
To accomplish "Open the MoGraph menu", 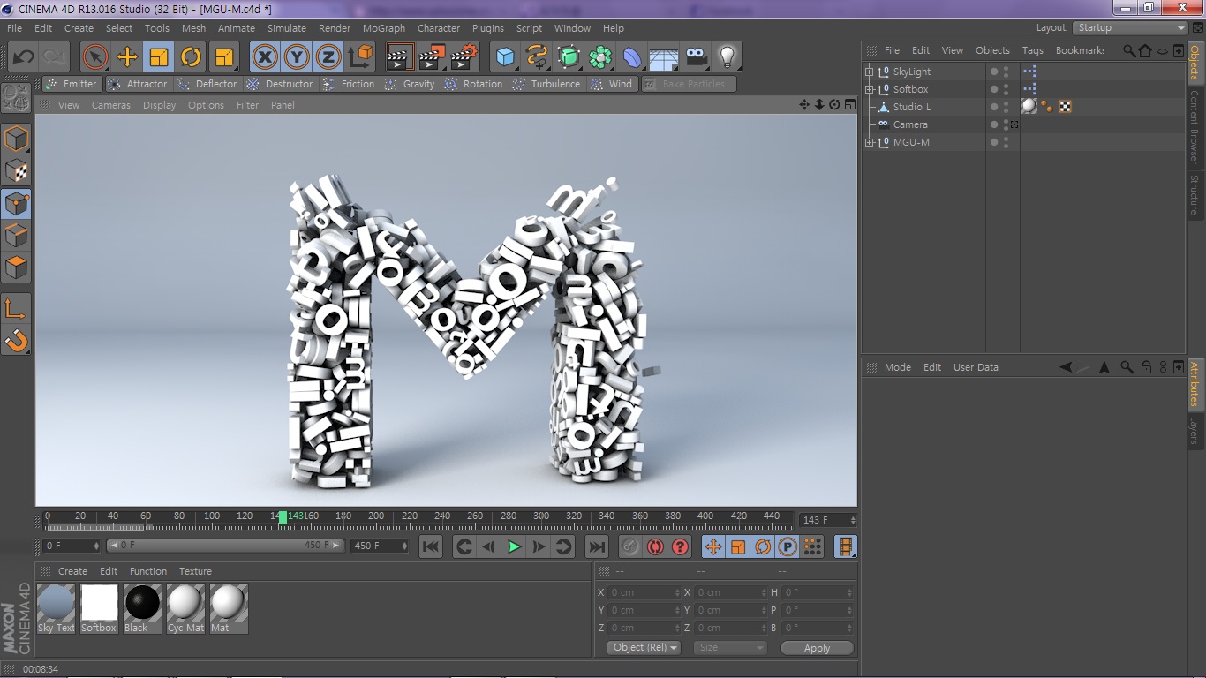I will [x=384, y=28].
